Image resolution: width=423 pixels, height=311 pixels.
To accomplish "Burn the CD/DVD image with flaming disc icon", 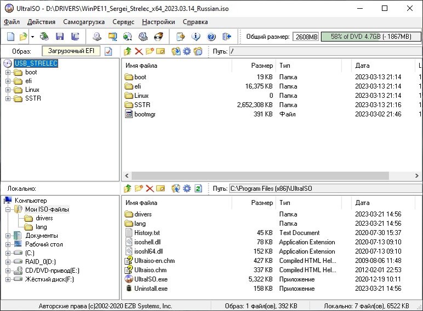I will 159,36.
